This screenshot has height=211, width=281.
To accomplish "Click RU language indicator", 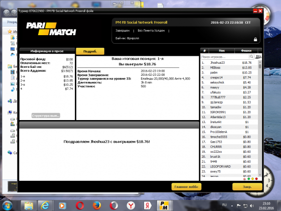I will click(224, 205).
